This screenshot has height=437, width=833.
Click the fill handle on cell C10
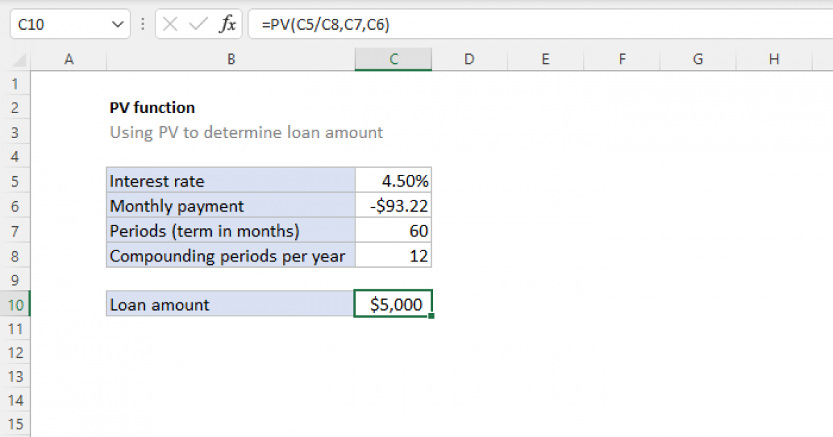coord(432,316)
